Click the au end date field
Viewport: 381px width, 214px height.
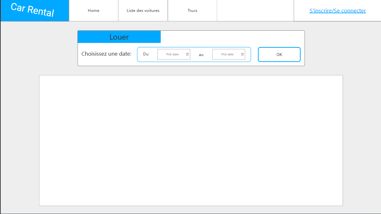tap(229, 54)
